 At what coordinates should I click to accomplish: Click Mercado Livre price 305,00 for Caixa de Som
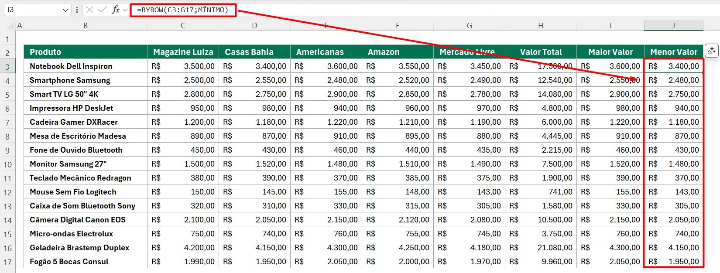pyautogui.click(x=469, y=205)
